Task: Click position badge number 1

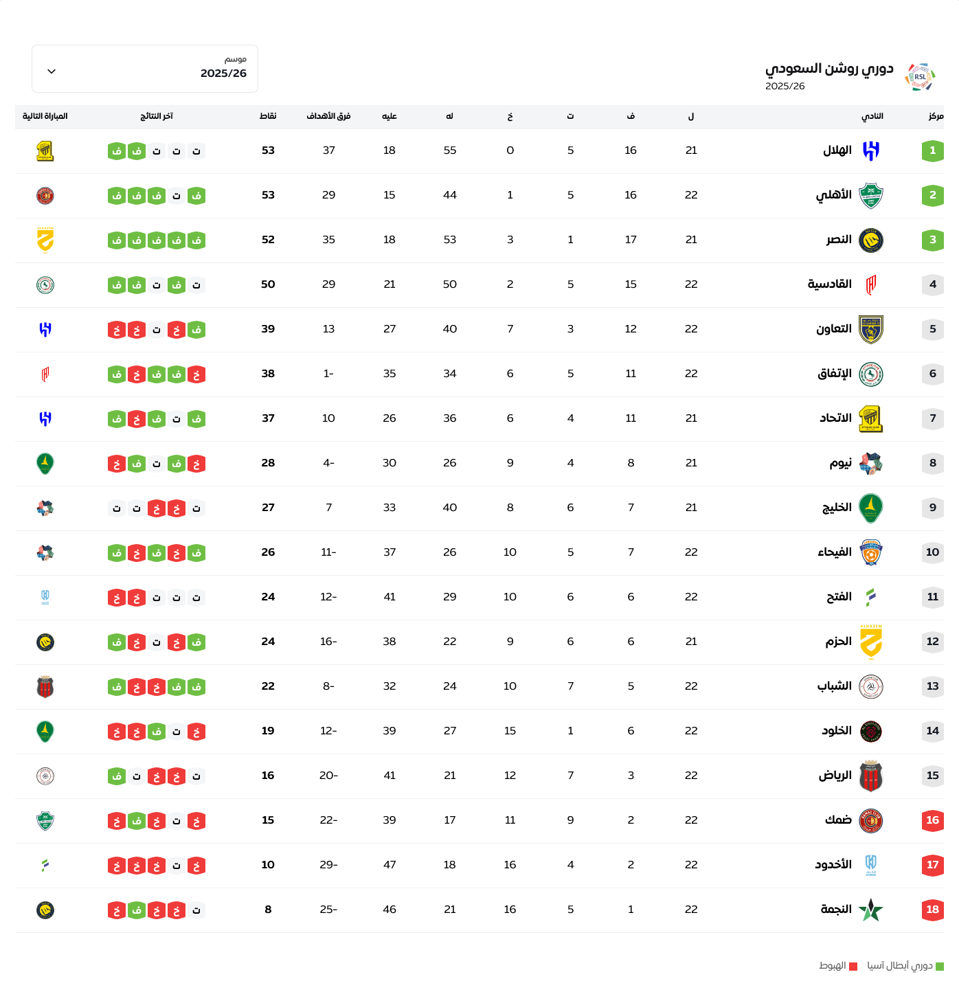Action: click(932, 150)
